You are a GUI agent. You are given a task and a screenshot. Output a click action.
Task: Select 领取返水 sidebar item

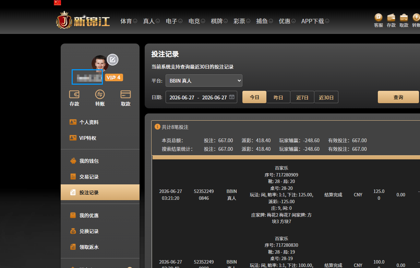tap(100, 247)
